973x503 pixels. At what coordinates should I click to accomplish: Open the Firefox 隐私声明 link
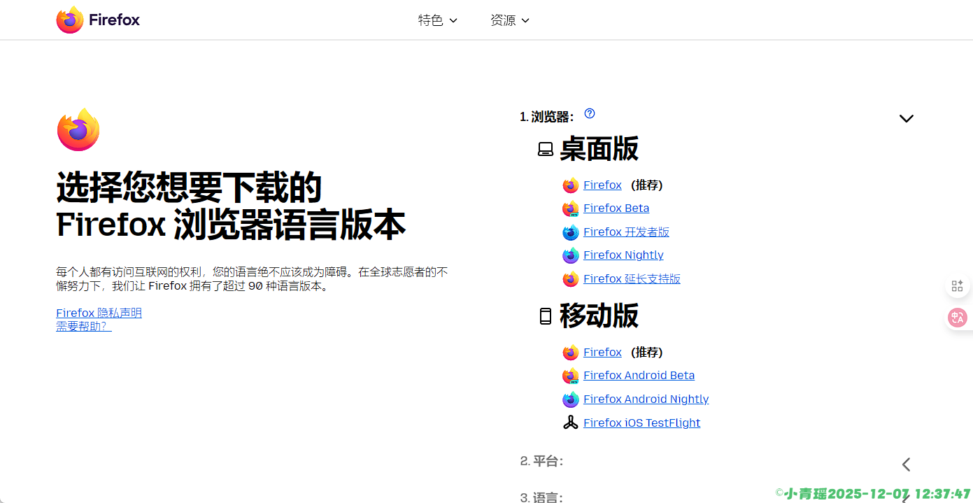click(x=99, y=313)
